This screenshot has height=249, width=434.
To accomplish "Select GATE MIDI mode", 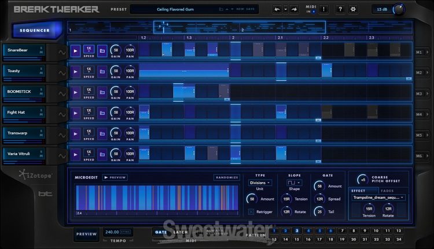I will pyautogui.click(x=160, y=232).
